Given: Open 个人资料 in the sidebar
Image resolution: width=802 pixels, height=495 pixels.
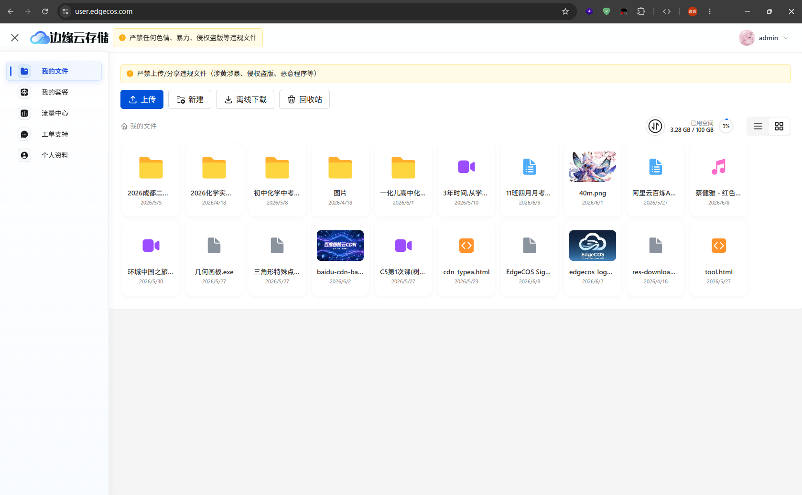Looking at the screenshot, I should click(54, 155).
